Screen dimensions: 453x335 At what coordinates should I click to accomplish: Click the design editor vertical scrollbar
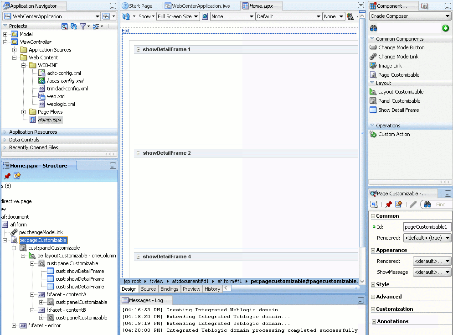tap(362, 133)
